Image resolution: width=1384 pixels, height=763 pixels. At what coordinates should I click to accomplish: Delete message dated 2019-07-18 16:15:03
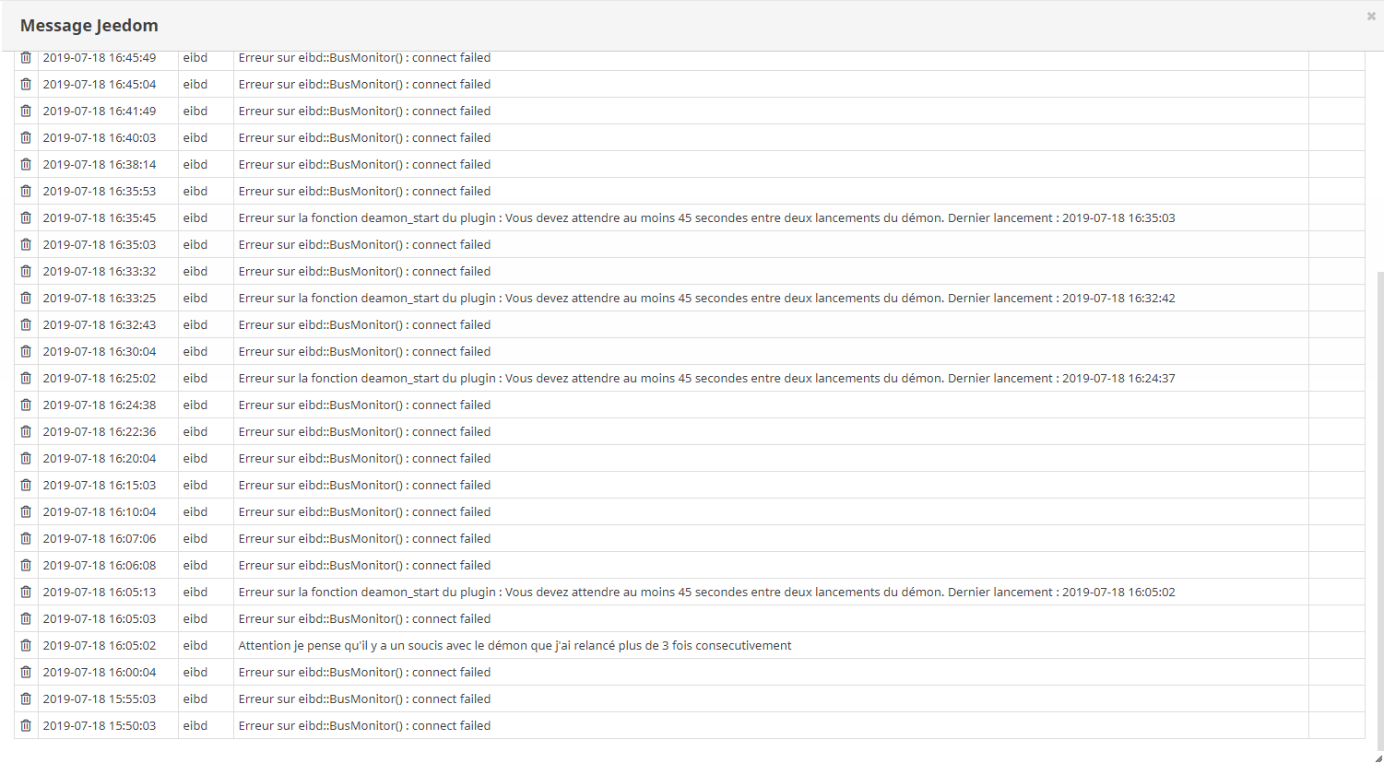tap(26, 485)
